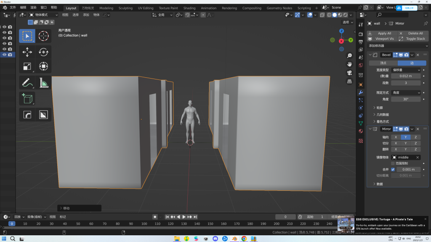Uncheck the Mirror merge checkbox

point(393,170)
